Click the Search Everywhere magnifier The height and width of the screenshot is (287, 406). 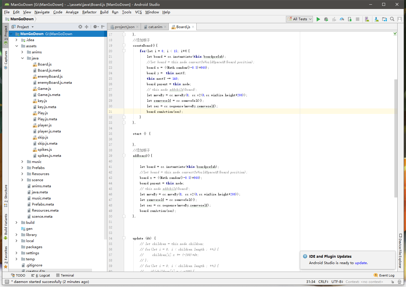tap(392, 19)
